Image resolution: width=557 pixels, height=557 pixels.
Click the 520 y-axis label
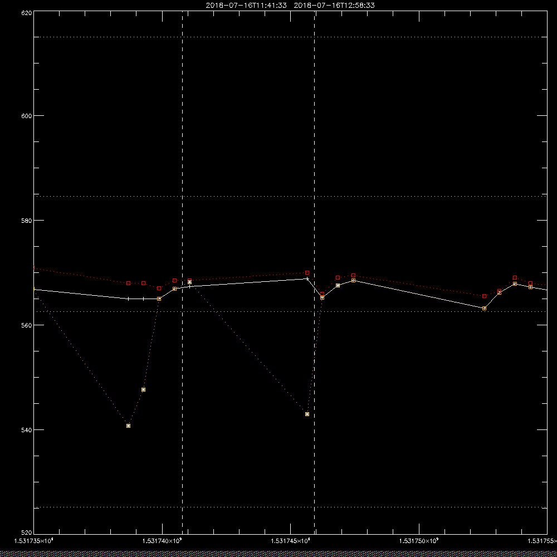(27, 533)
